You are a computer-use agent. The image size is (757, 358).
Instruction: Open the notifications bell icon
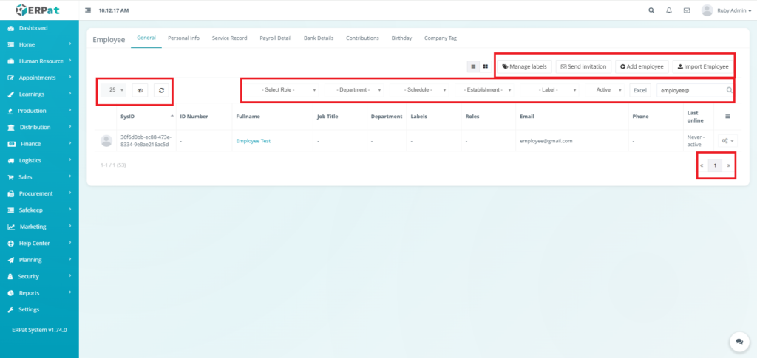coord(669,11)
